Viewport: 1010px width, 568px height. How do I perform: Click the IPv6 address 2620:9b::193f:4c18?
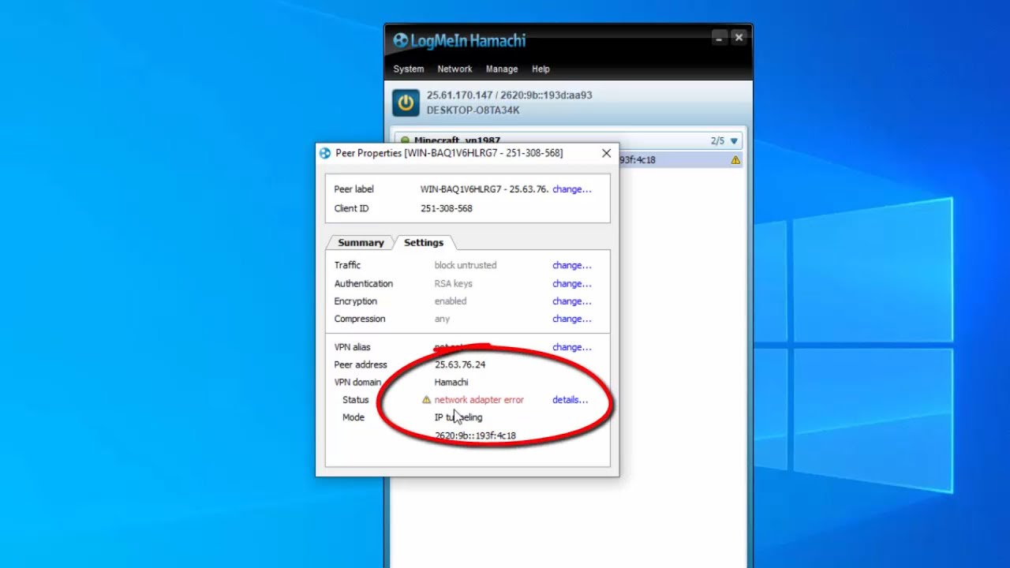tap(475, 435)
